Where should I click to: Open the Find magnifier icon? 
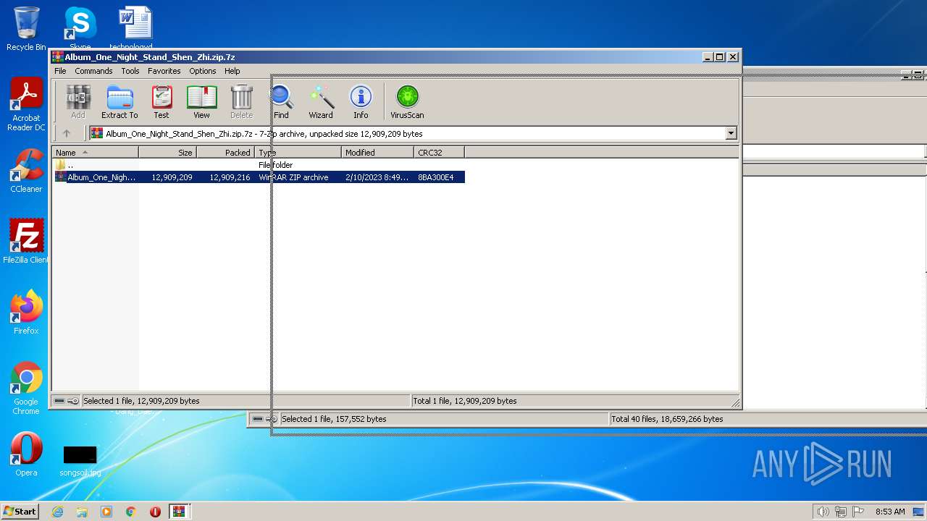point(281,102)
